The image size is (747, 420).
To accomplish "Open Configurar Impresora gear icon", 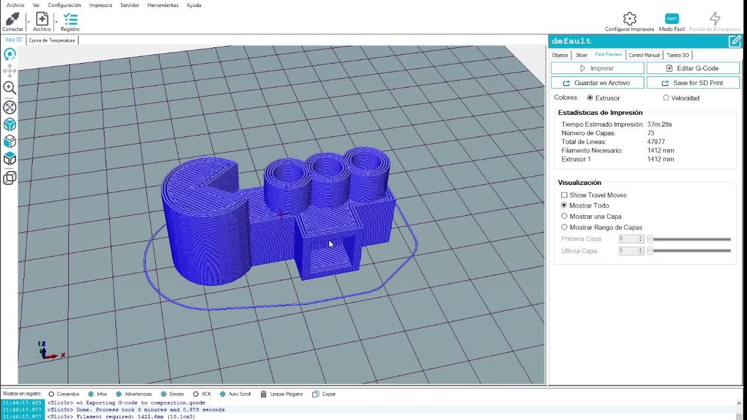I will pyautogui.click(x=629, y=19).
